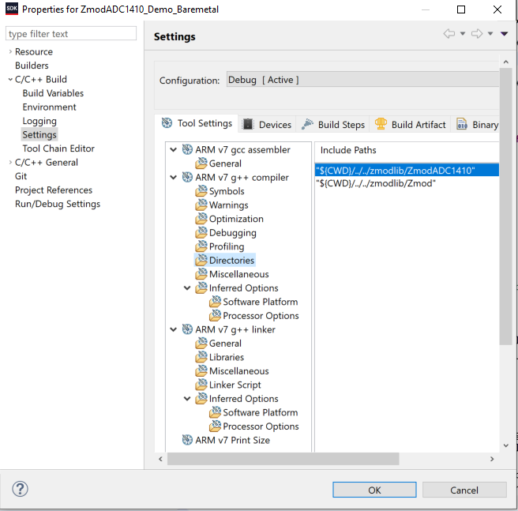Collapse compiler Inferred Options node
Screen dimensions: 518x511
187,288
